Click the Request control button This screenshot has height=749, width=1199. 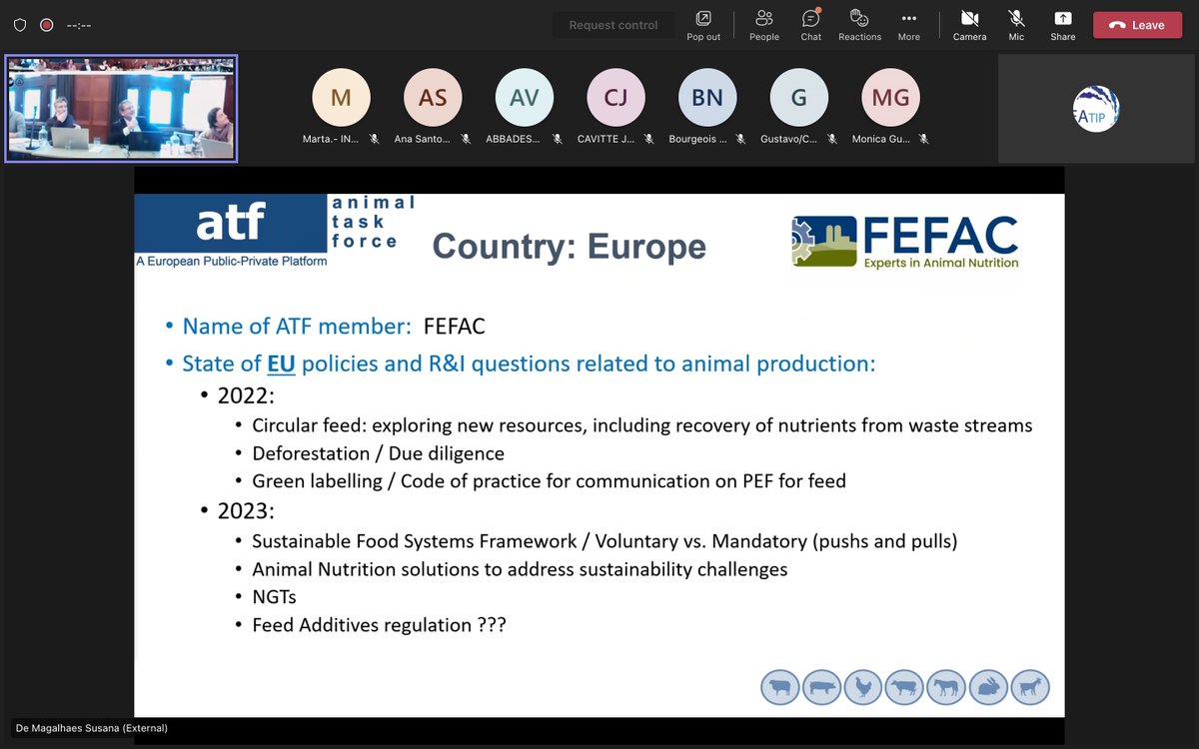pos(613,25)
